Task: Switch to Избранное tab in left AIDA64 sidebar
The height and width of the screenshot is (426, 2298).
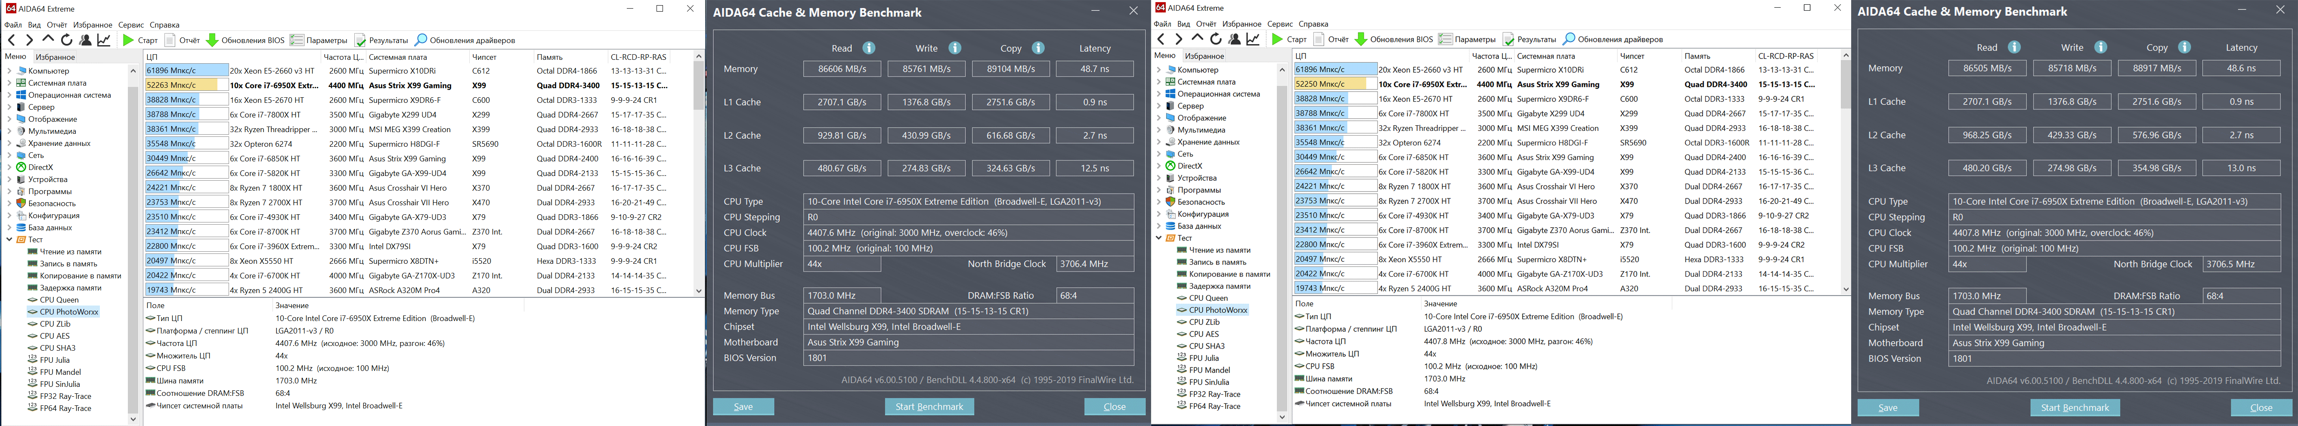Action: tap(55, 57)
